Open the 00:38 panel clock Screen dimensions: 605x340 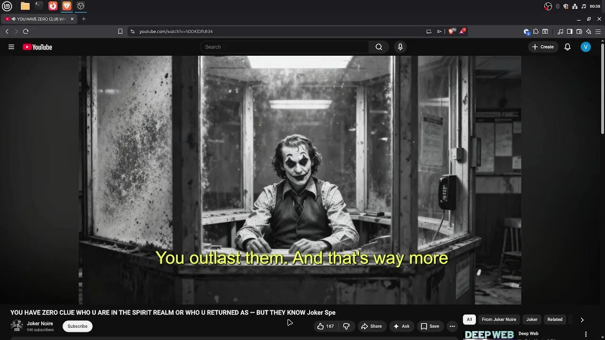click(x=595, y=6)
